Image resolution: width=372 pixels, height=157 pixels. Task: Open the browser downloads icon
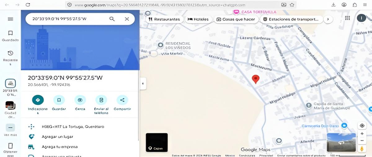click(x=334, y=5)
